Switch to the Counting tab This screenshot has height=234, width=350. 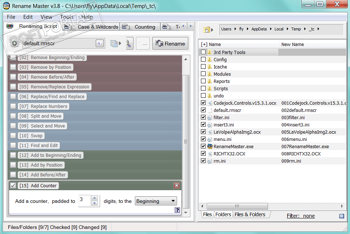pos(140,27)
